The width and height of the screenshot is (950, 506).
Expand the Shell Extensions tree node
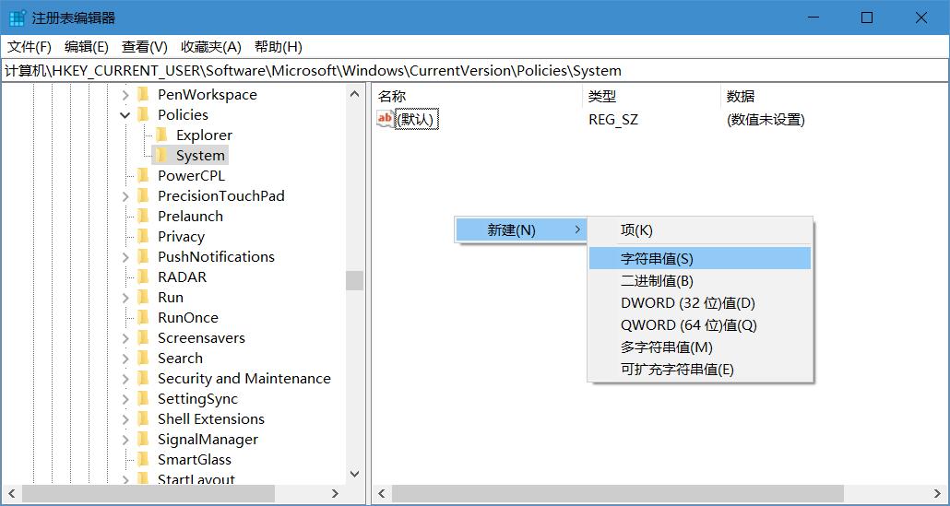pos(125,418)
